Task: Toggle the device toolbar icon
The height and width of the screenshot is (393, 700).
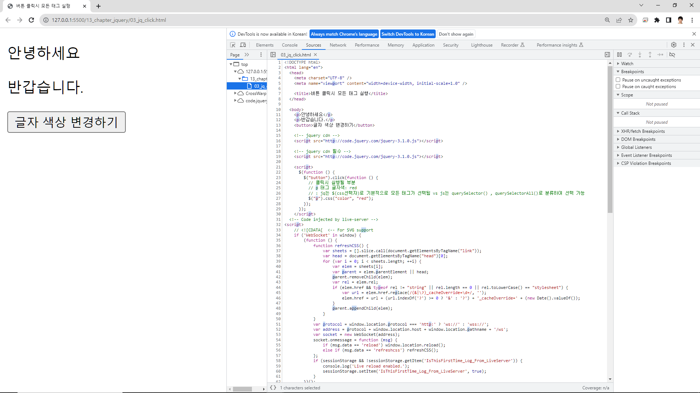Action: coord(243,45)
